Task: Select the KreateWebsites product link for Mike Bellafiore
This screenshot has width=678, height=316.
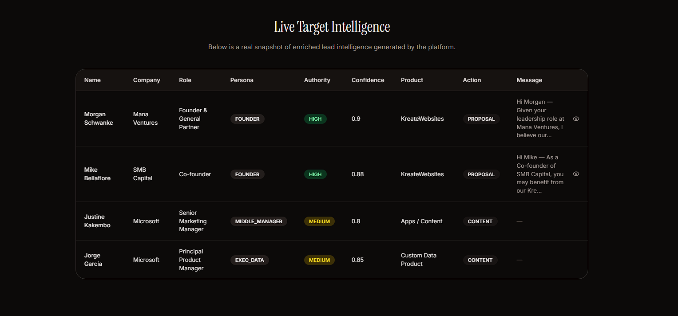Action: point(422,174)
